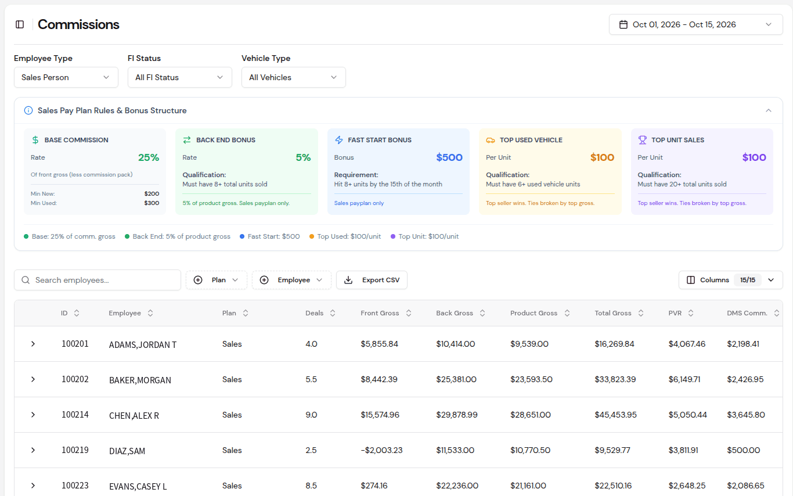
Task: Open the Vehicle Type dropdown
Action: coord(294,77)
